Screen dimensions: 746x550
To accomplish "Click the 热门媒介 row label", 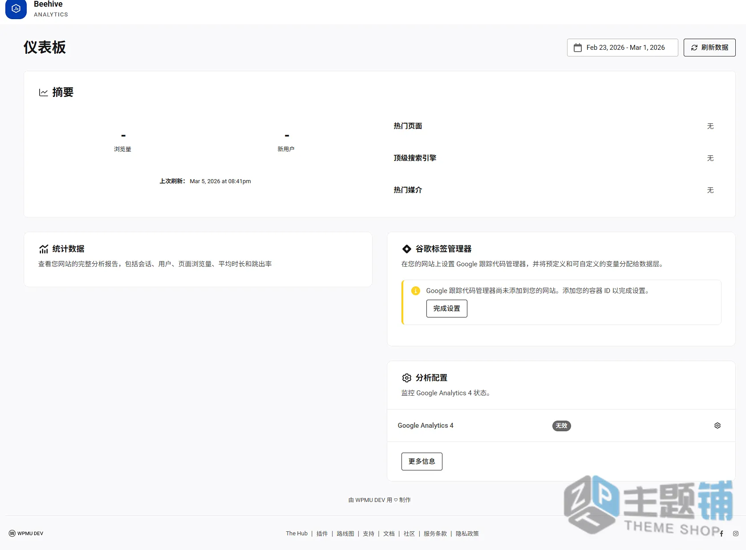I will [408, 190].
